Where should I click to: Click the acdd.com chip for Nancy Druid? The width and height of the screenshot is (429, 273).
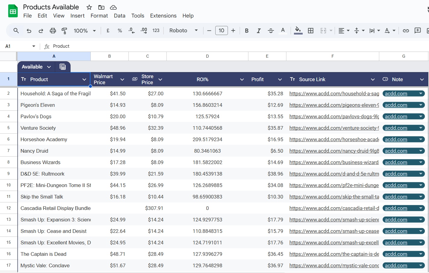396,151
